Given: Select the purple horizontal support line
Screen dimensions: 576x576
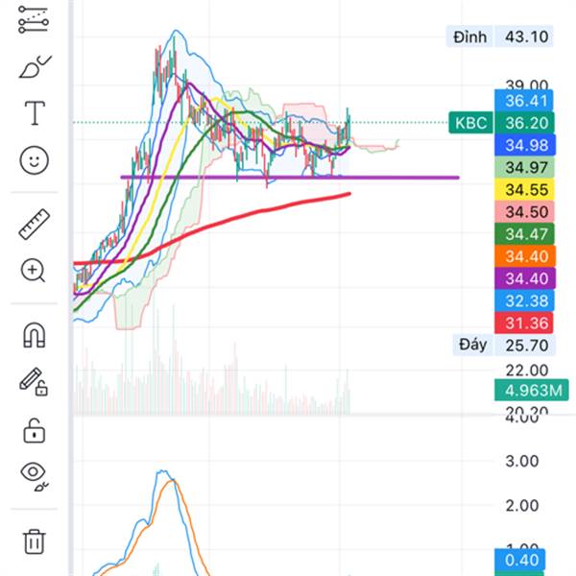Looking at the screenshot, I should [290, 178].
